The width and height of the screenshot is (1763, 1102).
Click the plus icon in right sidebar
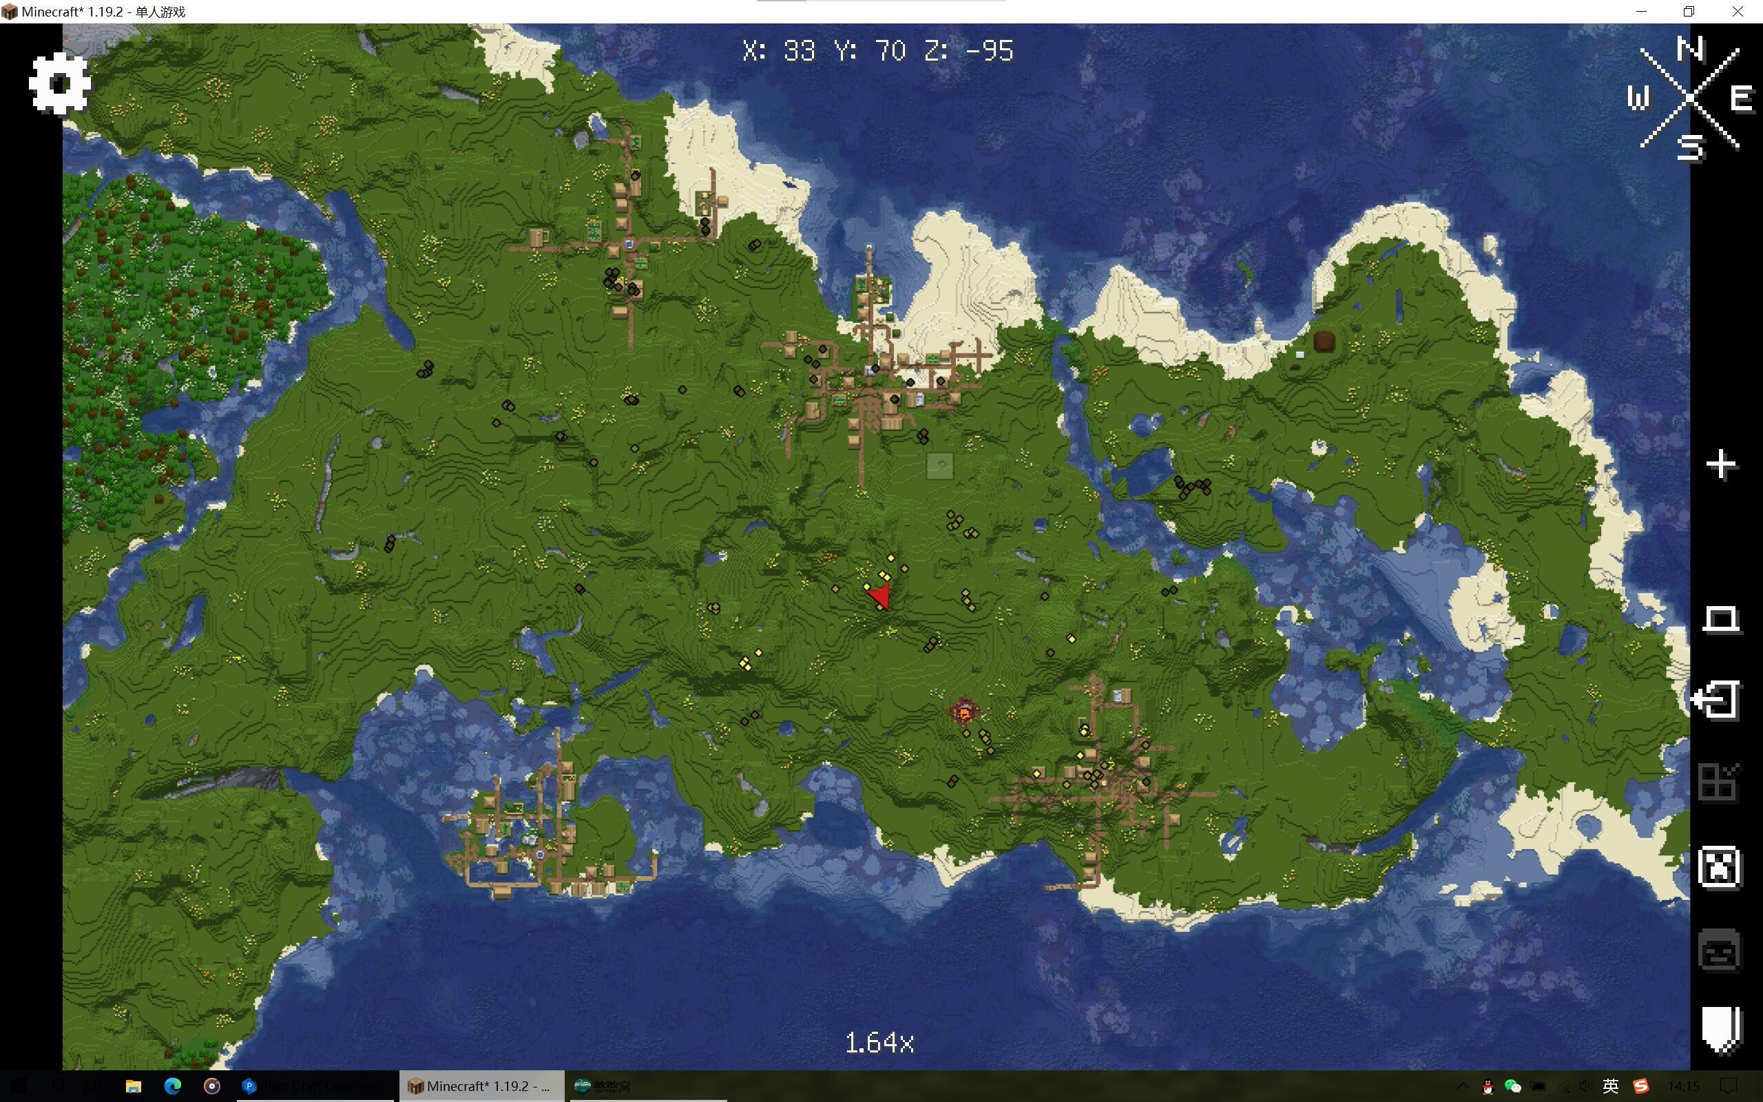coord(1721,465)
